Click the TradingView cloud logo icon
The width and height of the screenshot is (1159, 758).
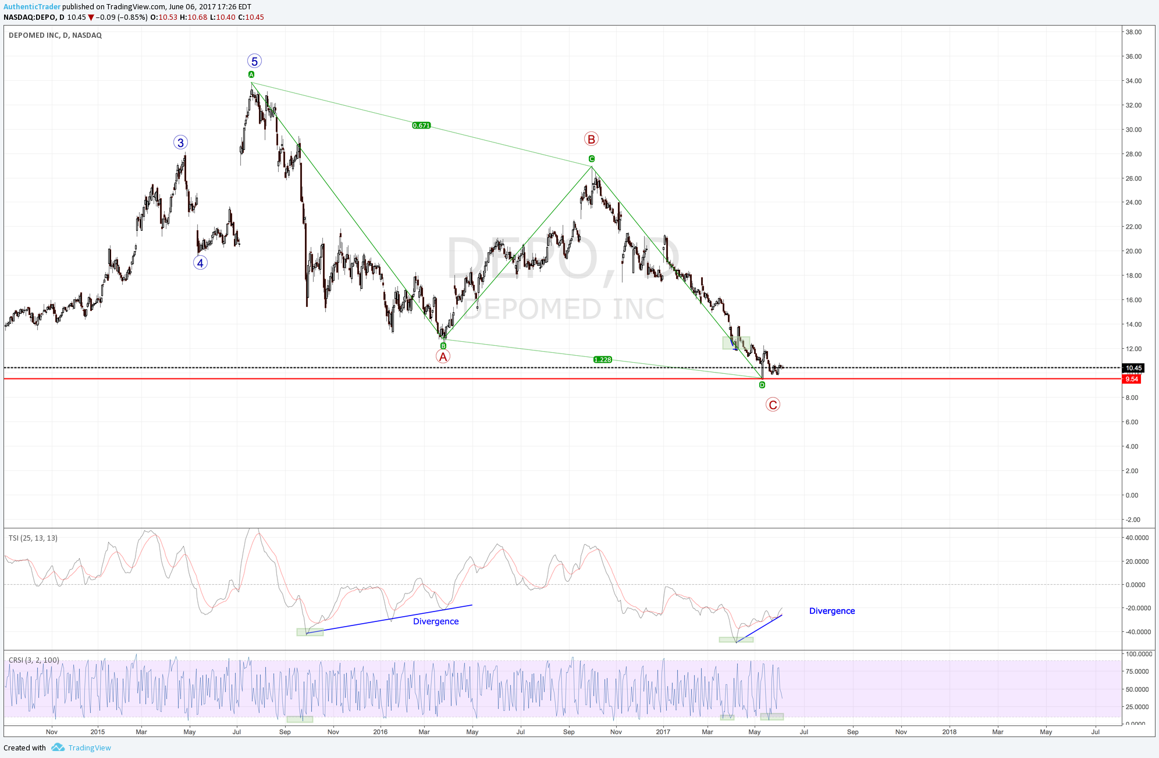pos(58,748)
